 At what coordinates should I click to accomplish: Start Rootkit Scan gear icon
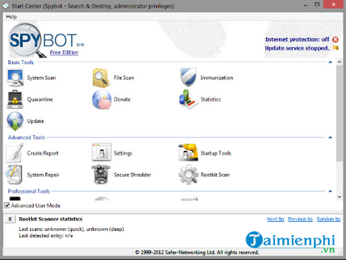pos(188,174)
